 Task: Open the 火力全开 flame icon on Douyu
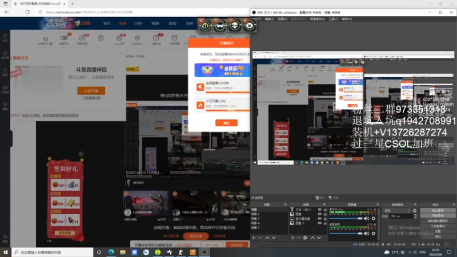point(119,39)
